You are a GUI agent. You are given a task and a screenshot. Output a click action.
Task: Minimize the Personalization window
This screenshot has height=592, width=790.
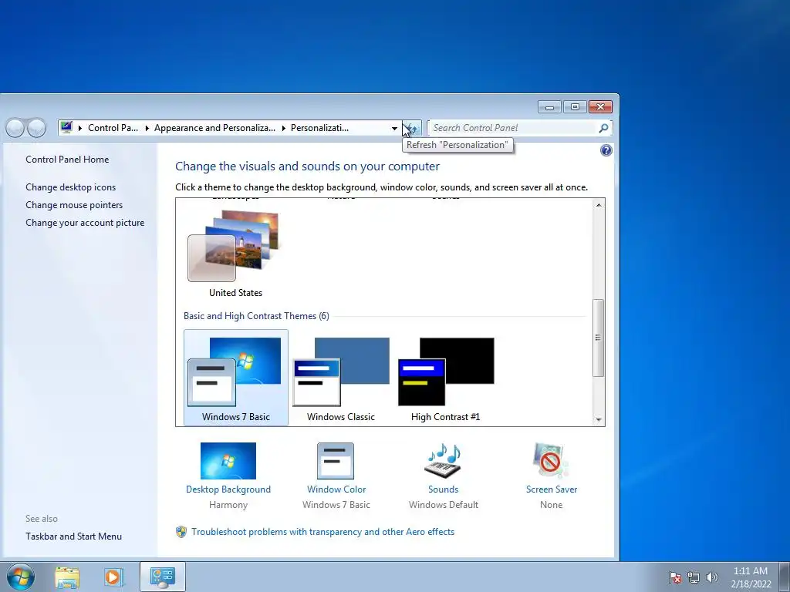click(549, 106)
